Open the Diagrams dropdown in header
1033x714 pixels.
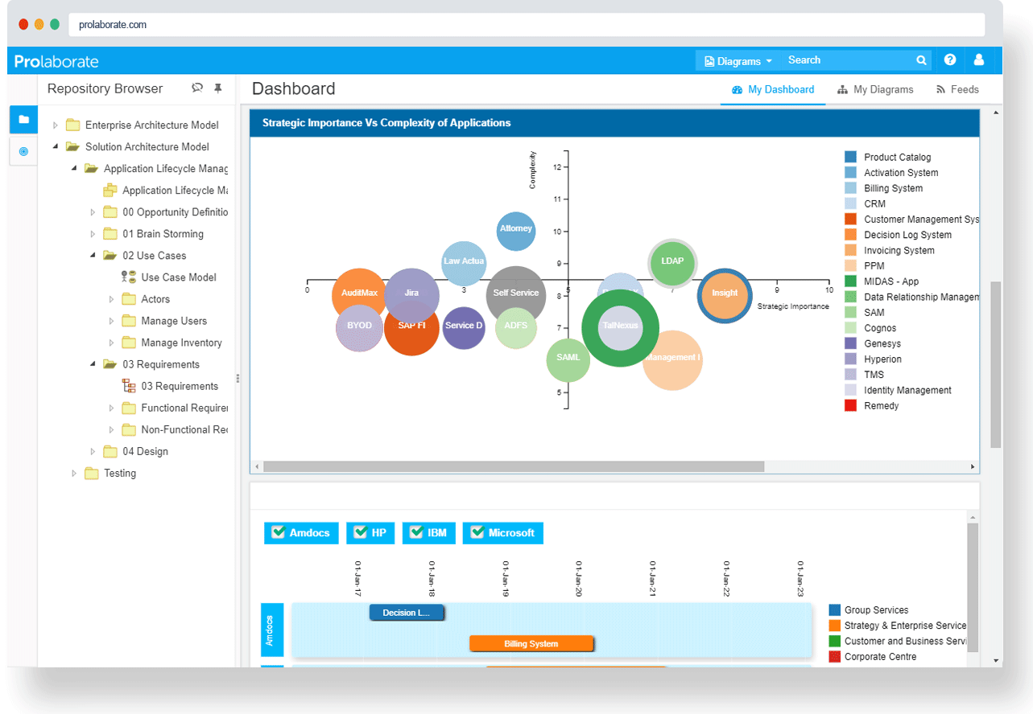[x=738, y=61]
